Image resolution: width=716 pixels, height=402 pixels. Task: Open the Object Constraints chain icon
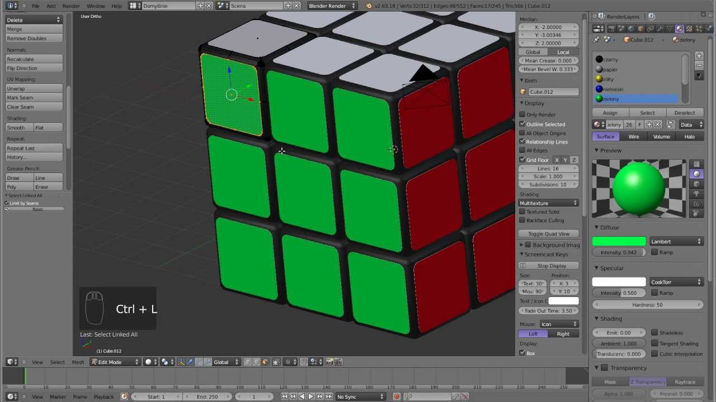pos(650,28)
